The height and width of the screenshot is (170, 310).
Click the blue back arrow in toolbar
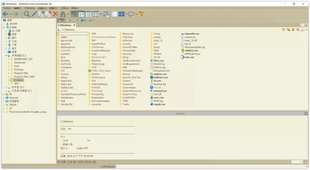coord(6,14)
